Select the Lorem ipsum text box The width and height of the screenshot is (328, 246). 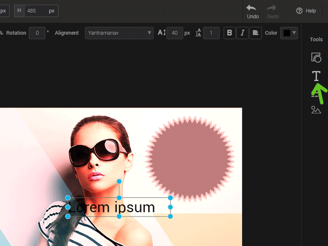[x=119, y=207]
